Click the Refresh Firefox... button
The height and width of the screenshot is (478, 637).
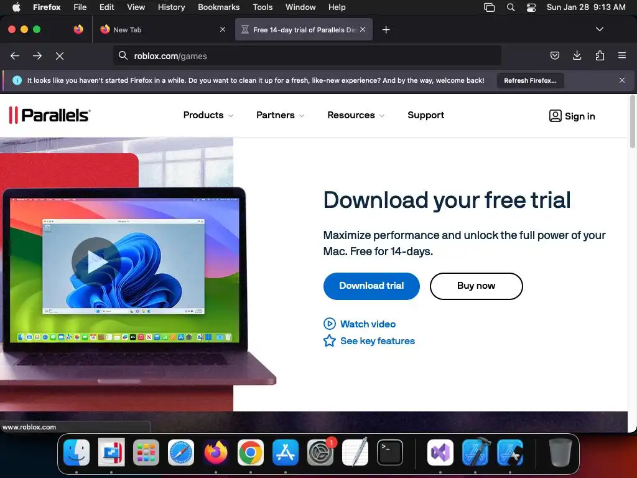[x=530, y=80]
